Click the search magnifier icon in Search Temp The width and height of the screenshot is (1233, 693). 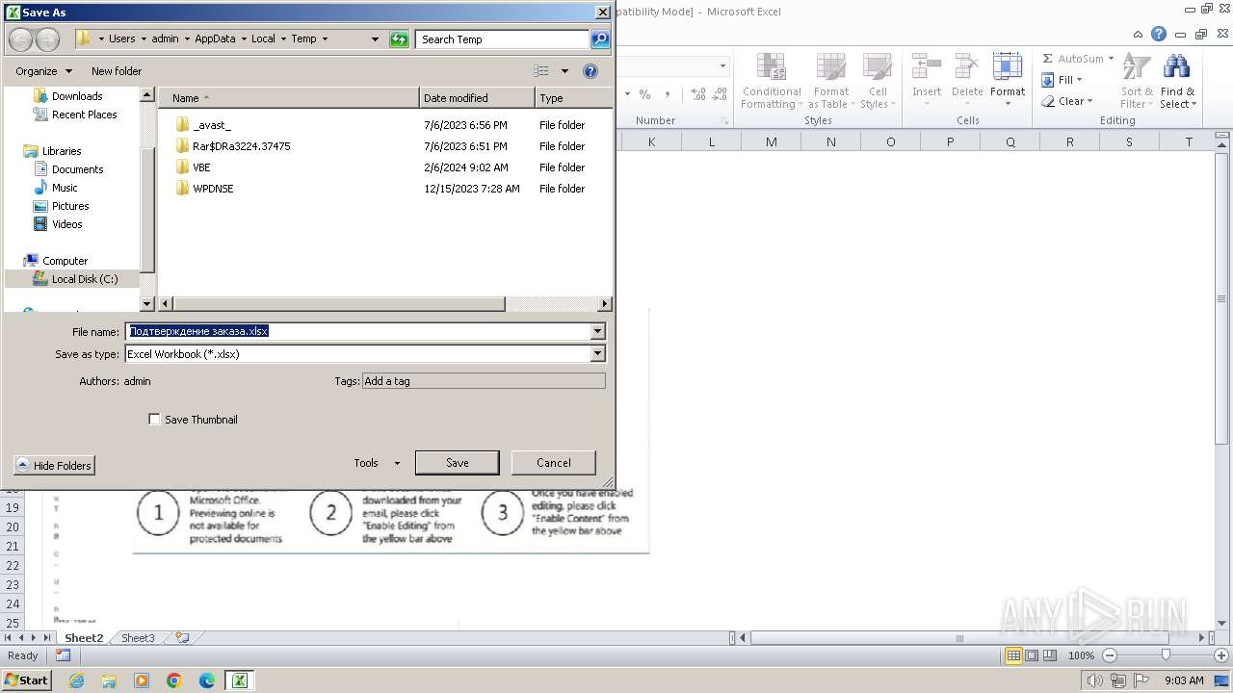point(600,39)
